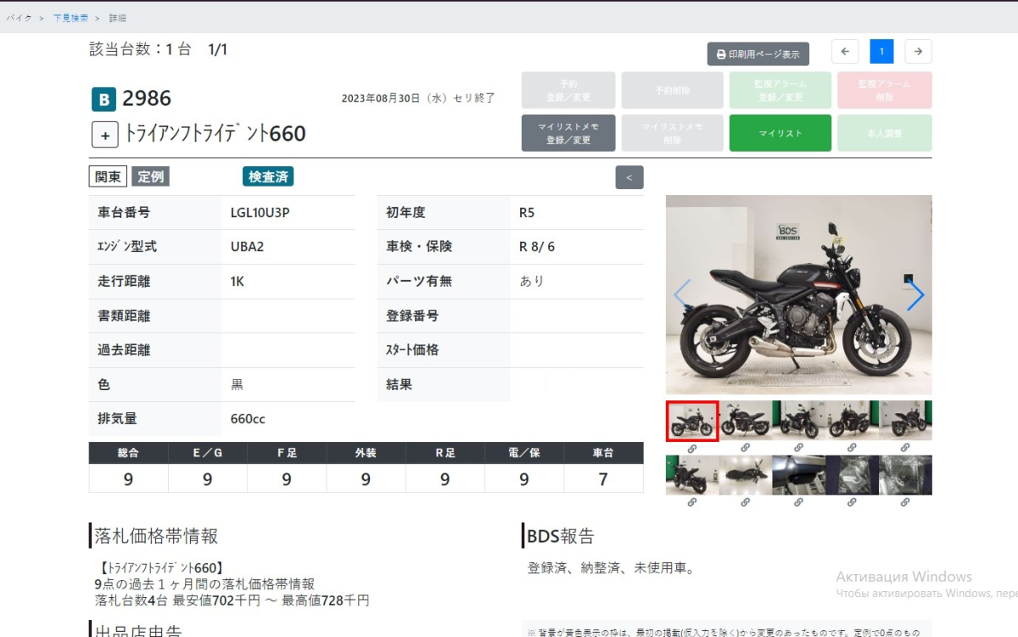This screenshot has width=1018, height=637.
Task: Click link icon under first bottom-row thumbnail
Action: coord(691,502)
